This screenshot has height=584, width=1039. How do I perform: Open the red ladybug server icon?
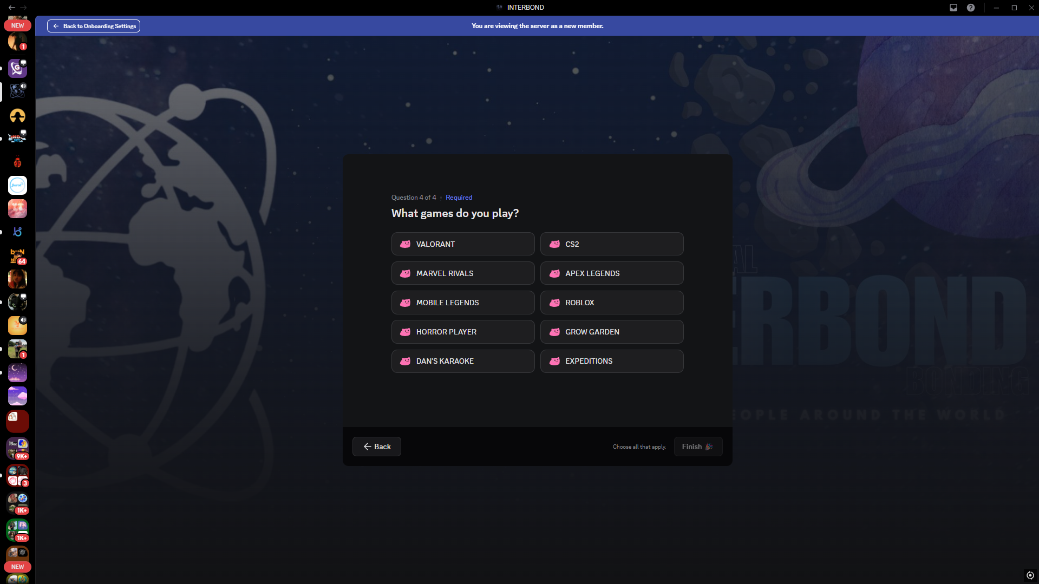click(17, 162)
